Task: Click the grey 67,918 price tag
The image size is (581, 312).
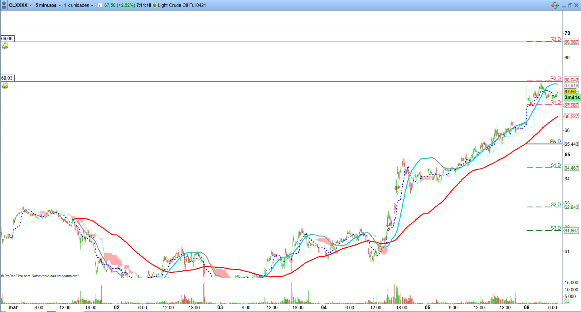Action: [x=571, y=85]
